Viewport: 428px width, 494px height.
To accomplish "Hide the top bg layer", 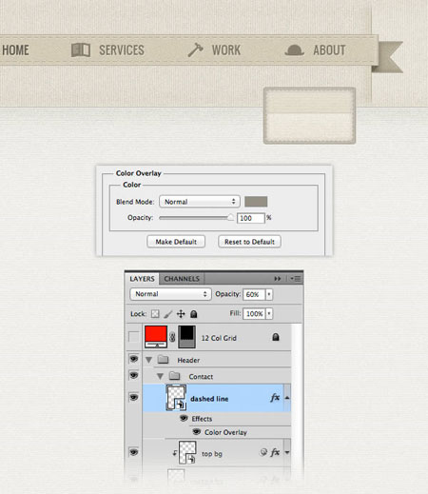I will tap(134, 452).
